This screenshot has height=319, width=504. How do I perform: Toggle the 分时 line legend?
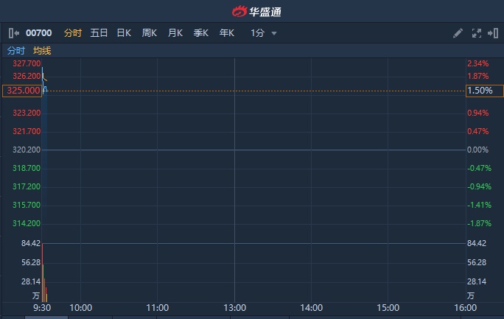pos(16,51)
